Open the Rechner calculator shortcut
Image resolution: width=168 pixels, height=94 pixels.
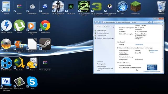(6, 7)
